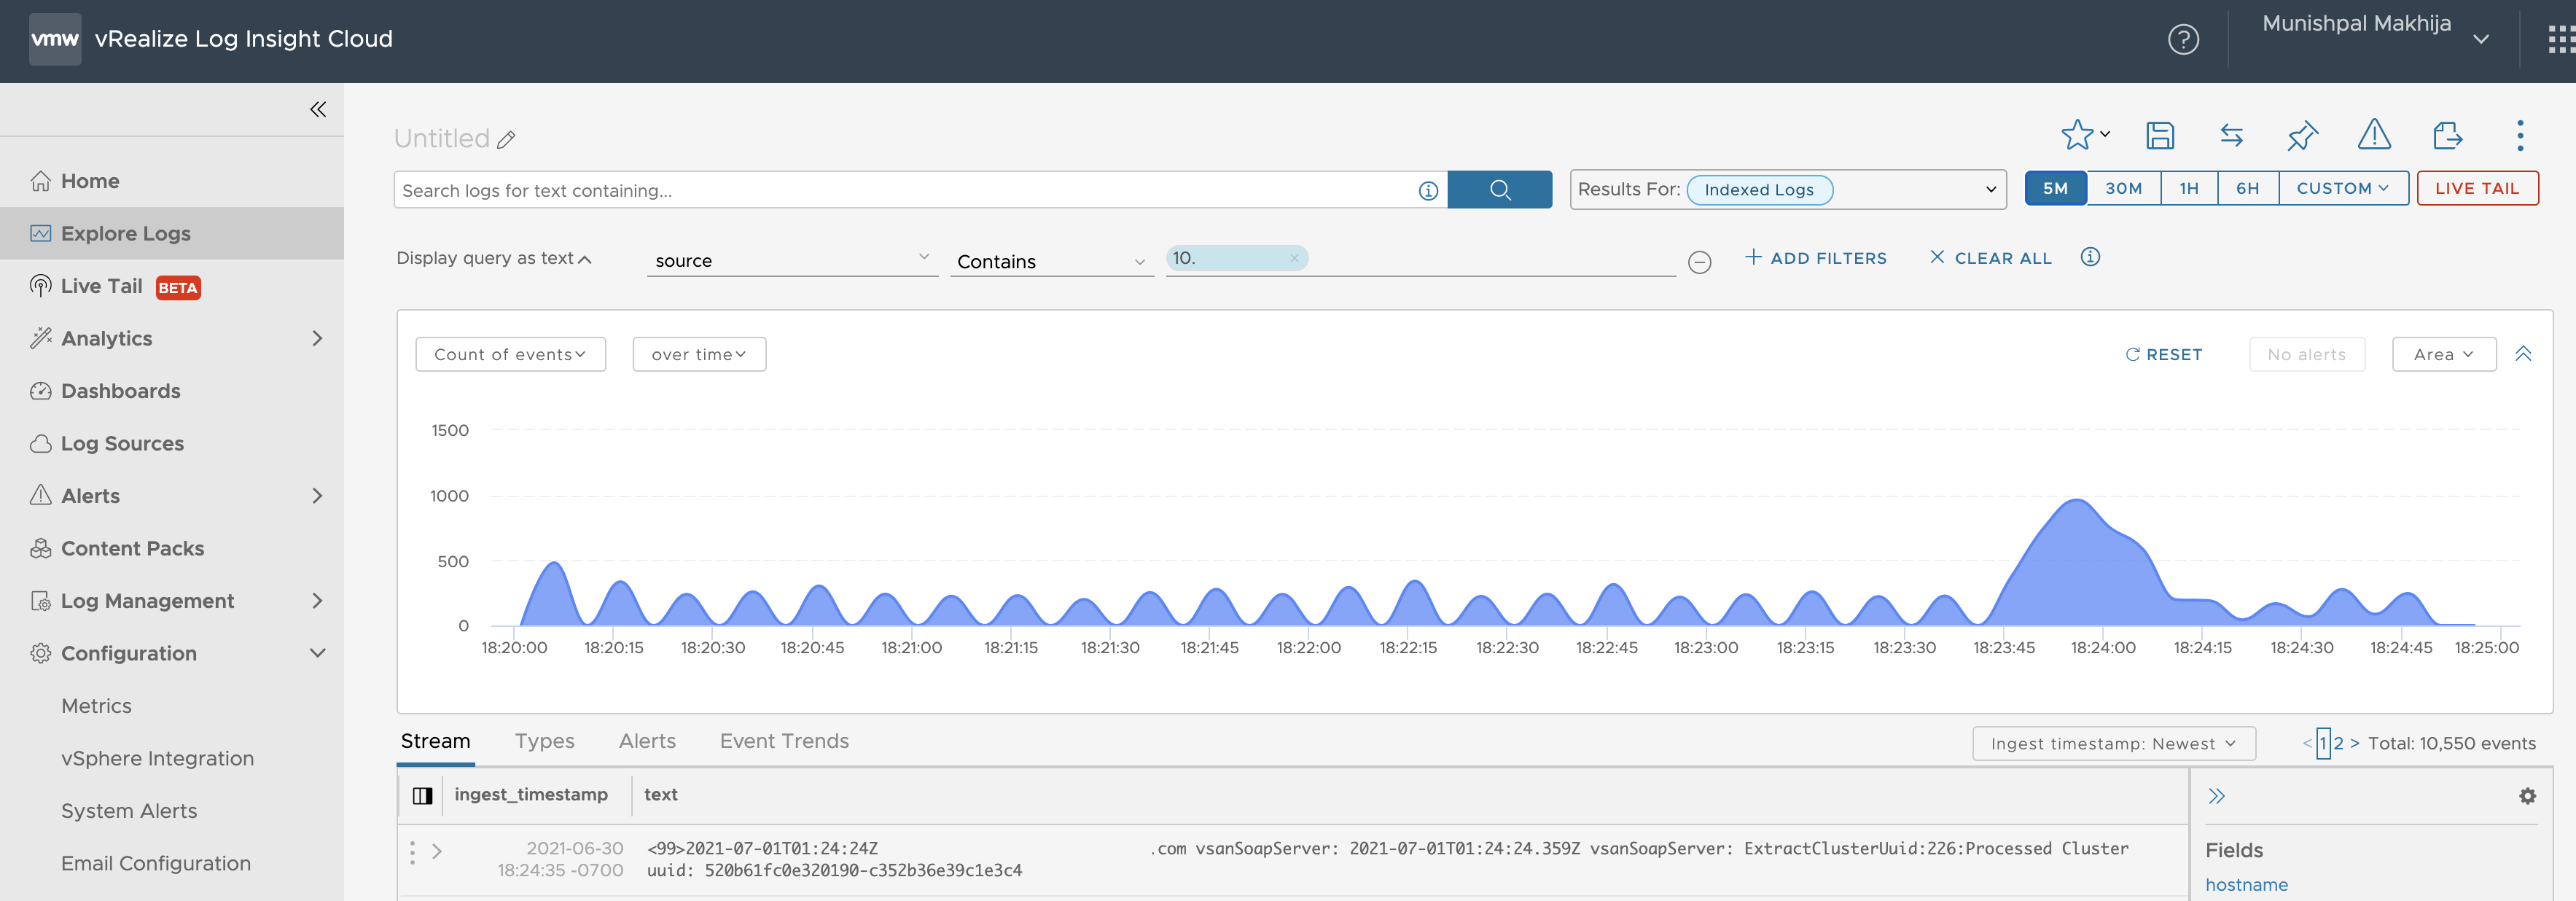
Task: Click CLEAR ALL filters
Action: pos(1990,258)
